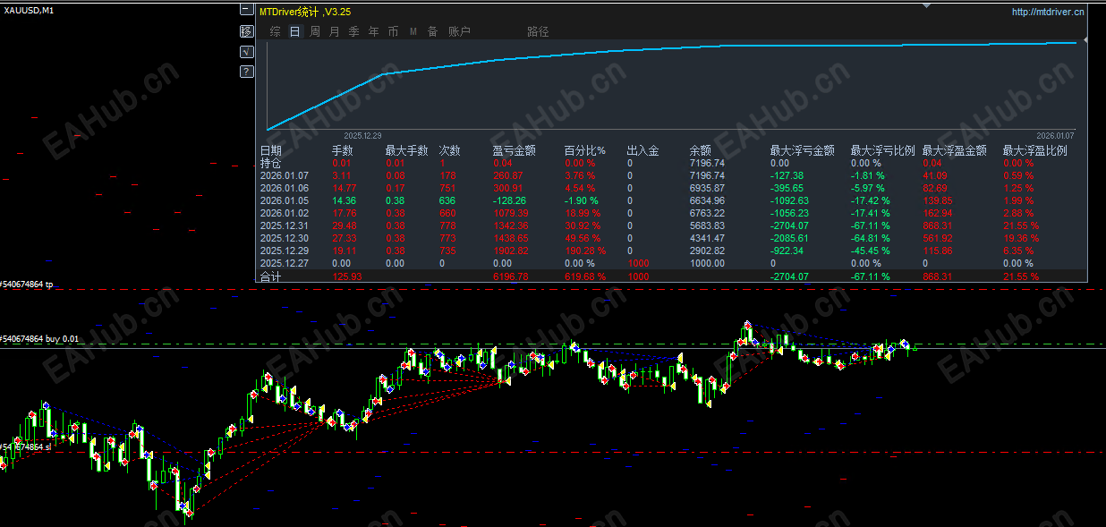This screenshot has height=527, width=1106.
Task: Select the 2025.12.27 date row
Action: pos(284,264)
